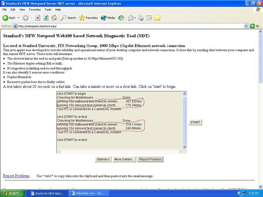Click results box horizontal scroll left arrow

click(x=59, y=151)
